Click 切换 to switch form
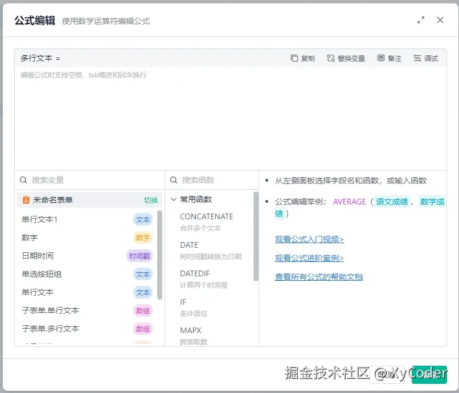 pyautogui.click(x=151, y=200)
